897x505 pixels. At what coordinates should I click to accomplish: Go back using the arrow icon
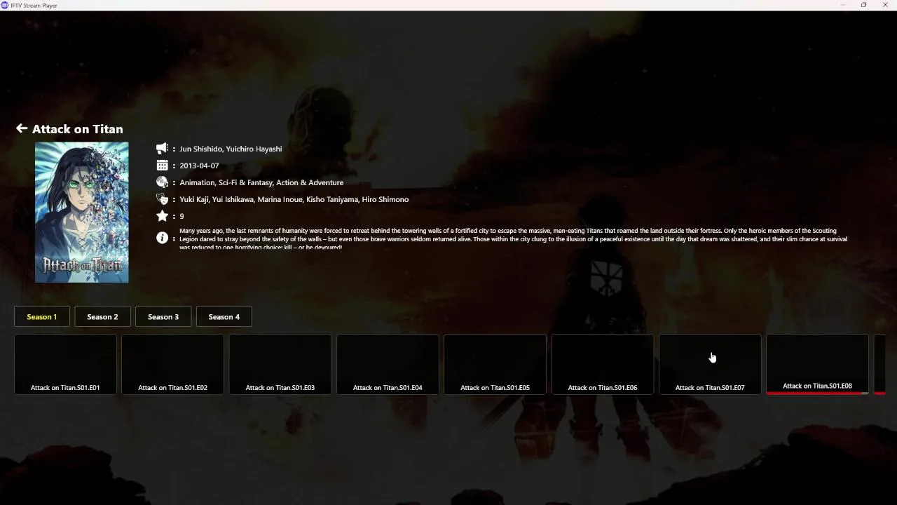[22, 128]
